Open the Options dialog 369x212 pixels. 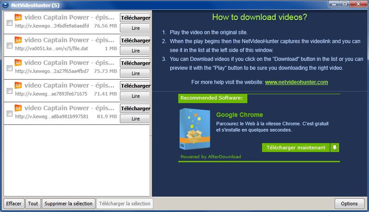[x=349, y=204]
